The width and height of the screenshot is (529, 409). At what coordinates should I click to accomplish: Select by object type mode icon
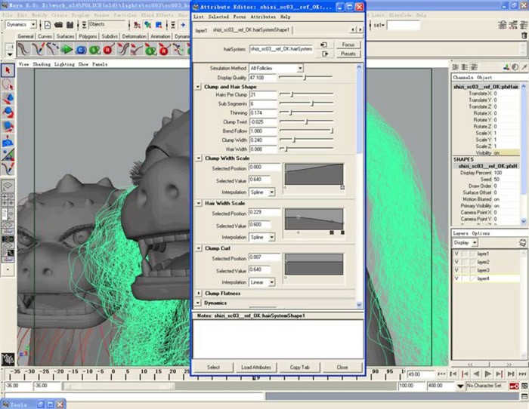click(x=148, y=25)
